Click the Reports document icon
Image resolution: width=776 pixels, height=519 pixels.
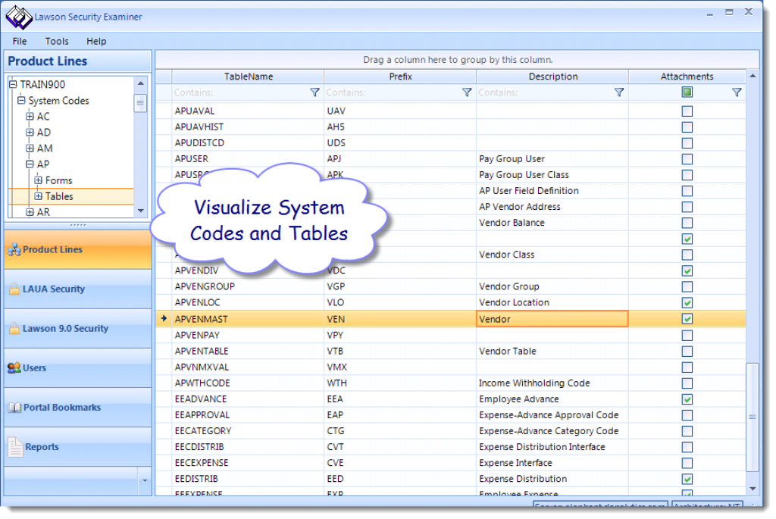tap(15, 447)
